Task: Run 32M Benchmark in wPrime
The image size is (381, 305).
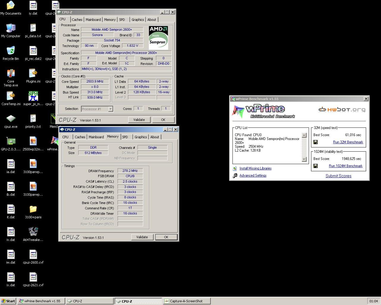Action: coord(348,142)
